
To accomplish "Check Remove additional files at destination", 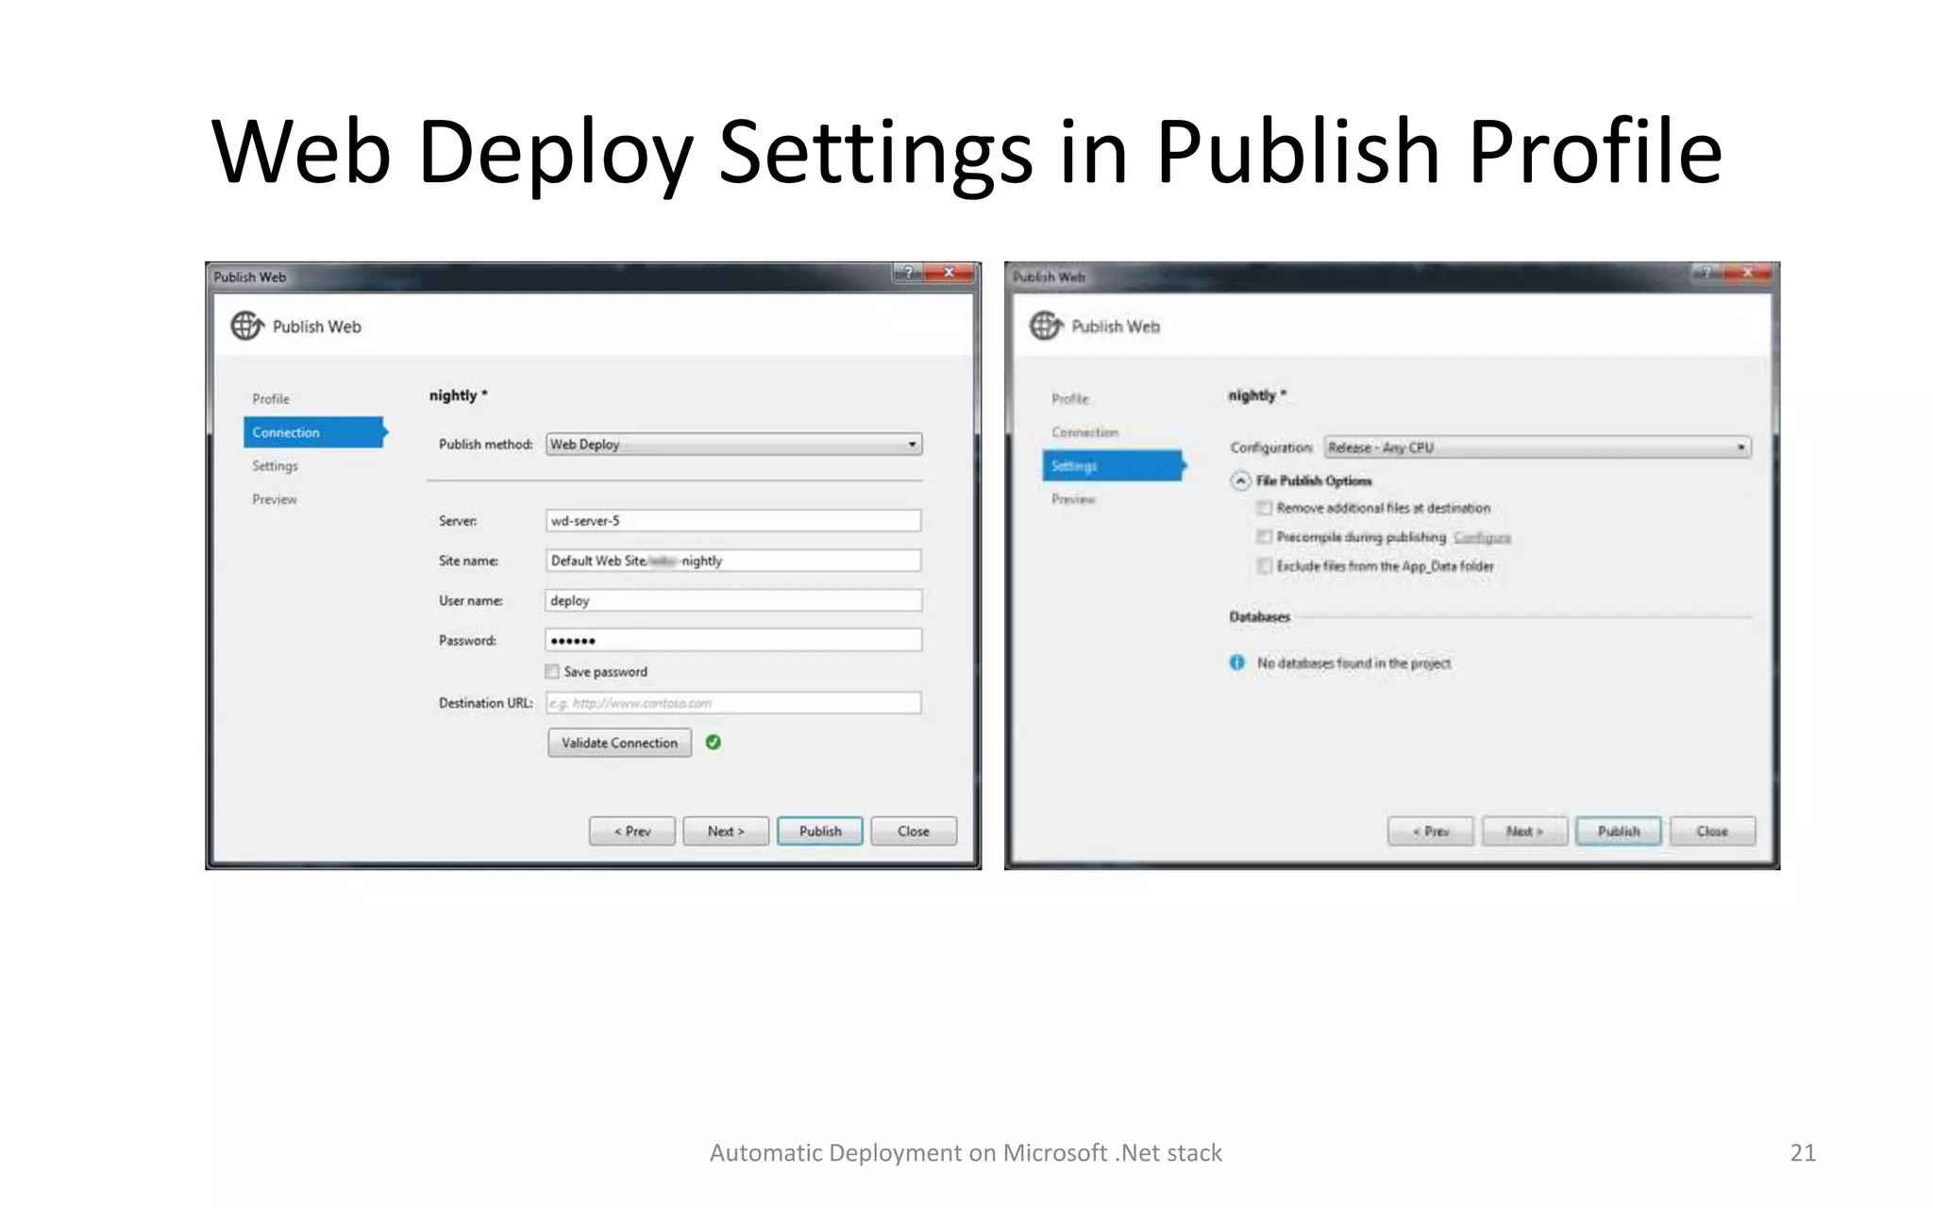I will click(x=1264, y=509).
